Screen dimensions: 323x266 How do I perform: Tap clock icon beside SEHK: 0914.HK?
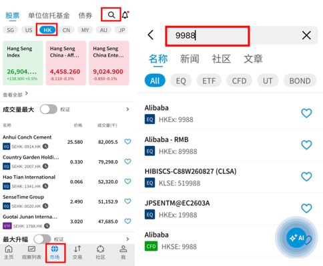point(45,147)
